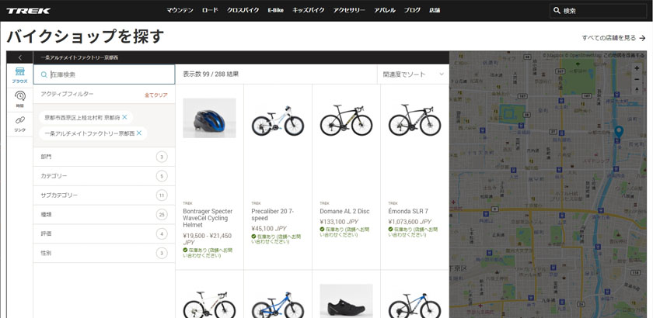The image size is (653, 318).
Task: Zoom out on the map
Action: [x=637, y=79]
